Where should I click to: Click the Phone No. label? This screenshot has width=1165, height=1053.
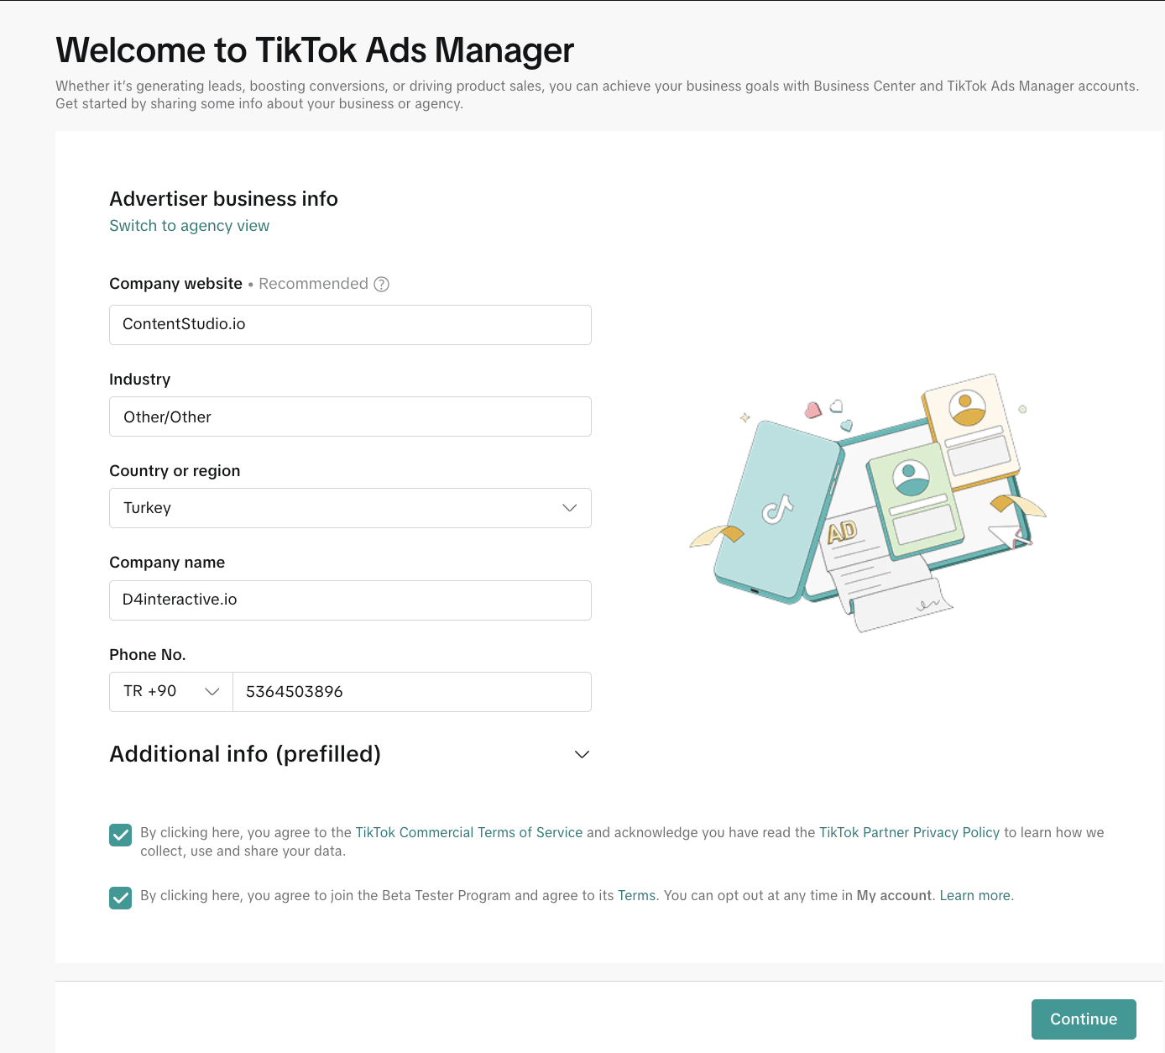(x=148, y=655)
